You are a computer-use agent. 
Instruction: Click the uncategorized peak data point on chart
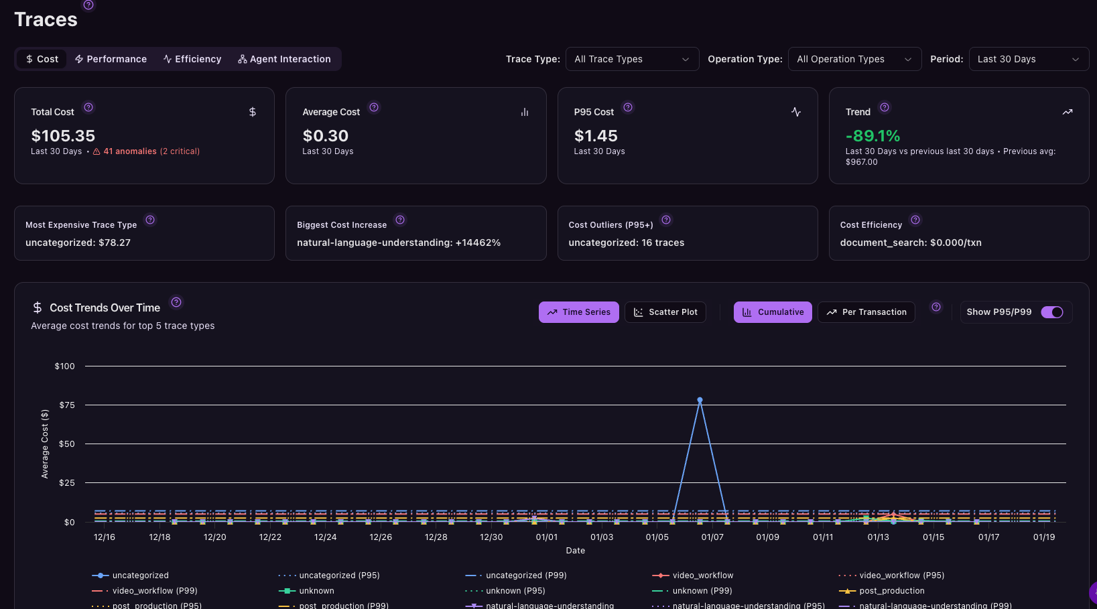tap(700, 400)
